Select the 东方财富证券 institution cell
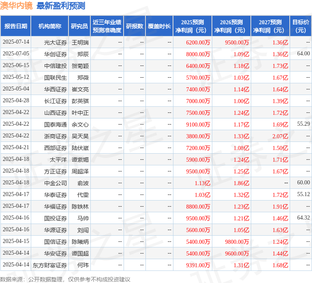The width and height of the screenshot is (312, 283). coord(50,265)
